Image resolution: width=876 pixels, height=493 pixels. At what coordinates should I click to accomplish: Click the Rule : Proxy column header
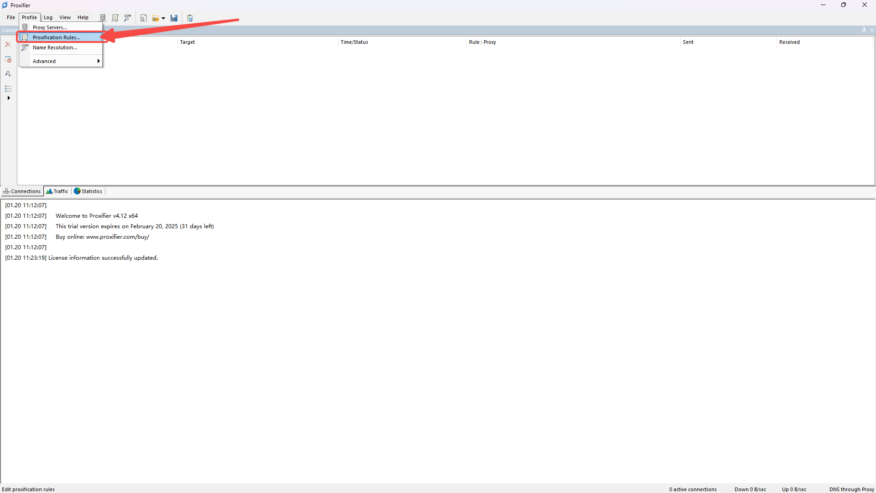(x=574, y=42)
